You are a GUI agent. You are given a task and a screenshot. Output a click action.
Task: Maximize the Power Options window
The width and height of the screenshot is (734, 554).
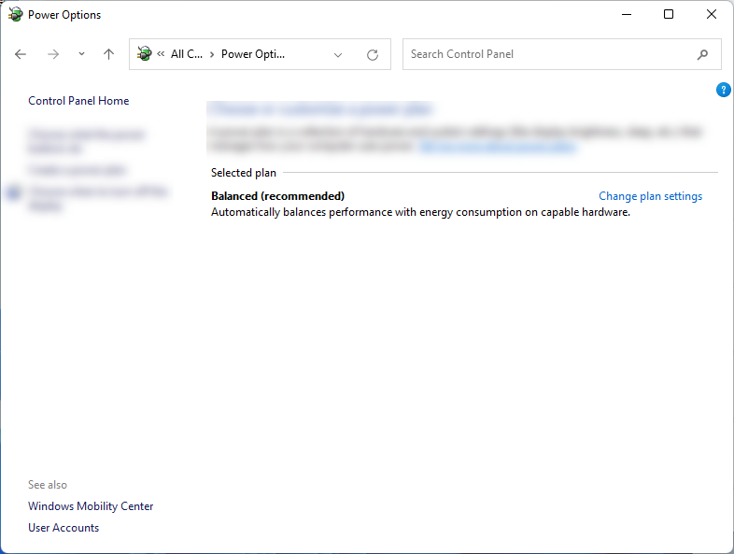pos(669,15)
